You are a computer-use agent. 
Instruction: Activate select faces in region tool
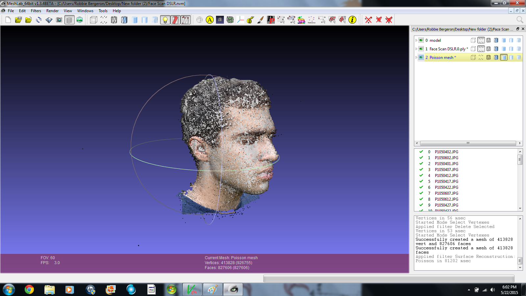[x=342, y=20]
